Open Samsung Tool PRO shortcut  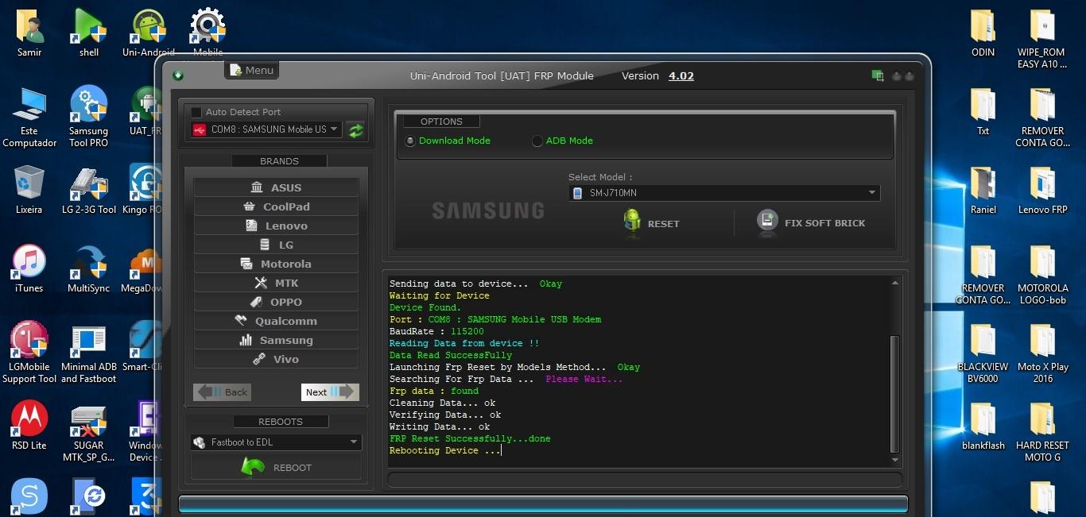(89, 117)
